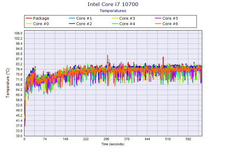Click the Package legend entry
This screenshot has height=151, width=226.
click(x=37, y=18)
